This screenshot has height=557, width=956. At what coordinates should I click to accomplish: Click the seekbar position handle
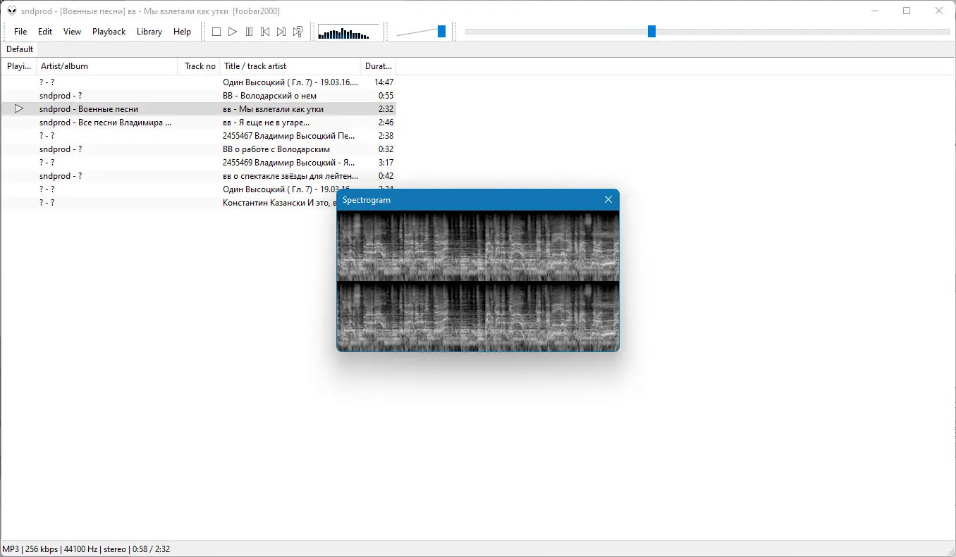(x=651, y=32)
